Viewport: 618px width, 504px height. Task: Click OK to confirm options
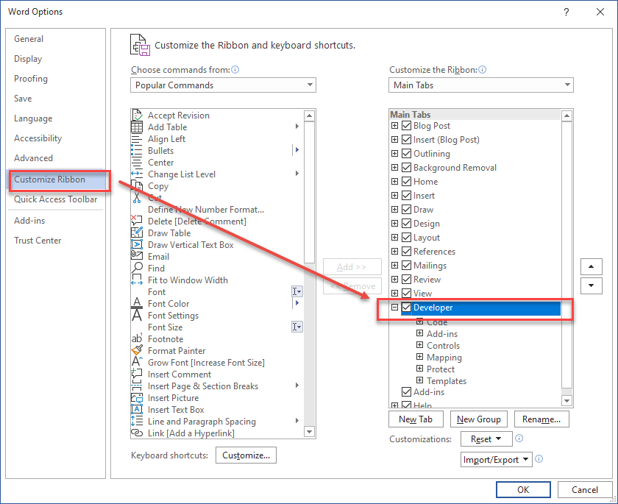click(523, 489)
